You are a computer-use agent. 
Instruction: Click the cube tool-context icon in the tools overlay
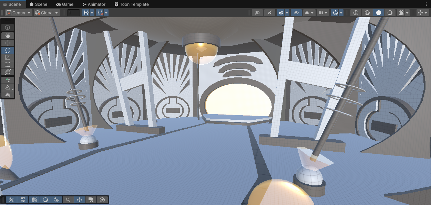[x=8, y=28]
